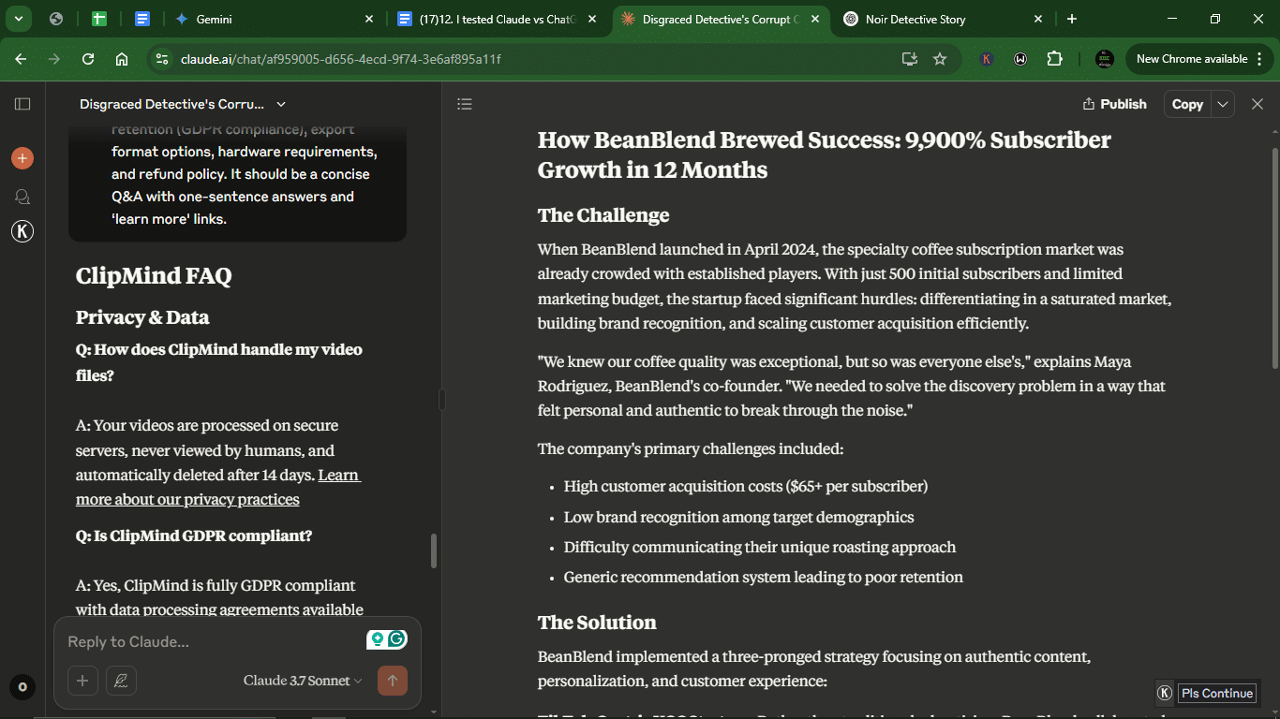
Task: Open the artifact outline list icon
Action: [465, 104]
